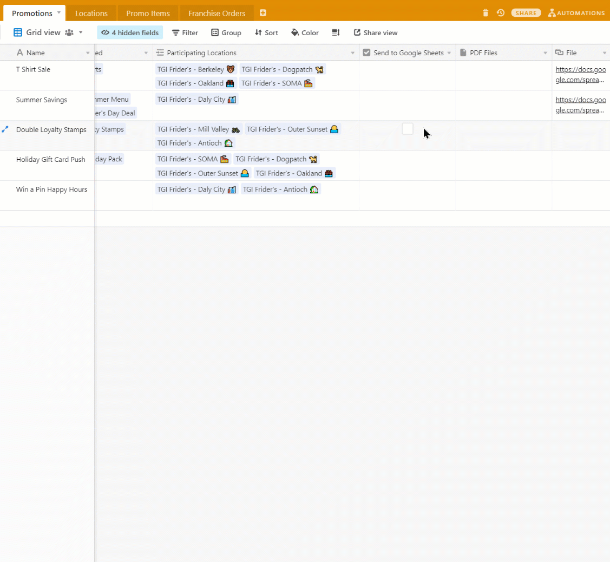This screenshot has height=562, width=610.
Task: Select the TGI Frider's - Berkeley location tag
Action: tap(193, 69)
